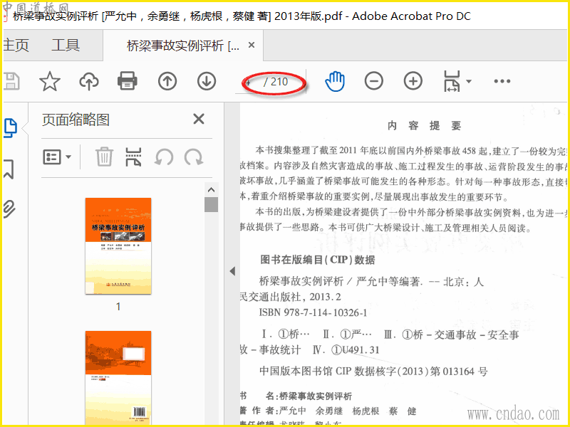Switch to the 工具 tab
The height and width of the screenshot is (427, 570).
(x=66, y=46)
